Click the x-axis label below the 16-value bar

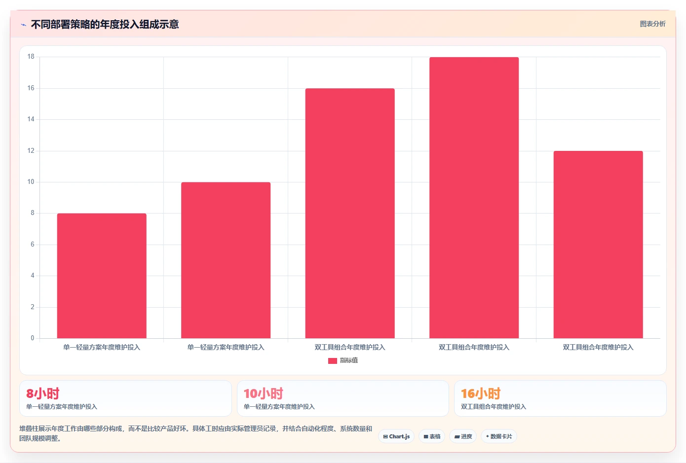coord(350,347)
